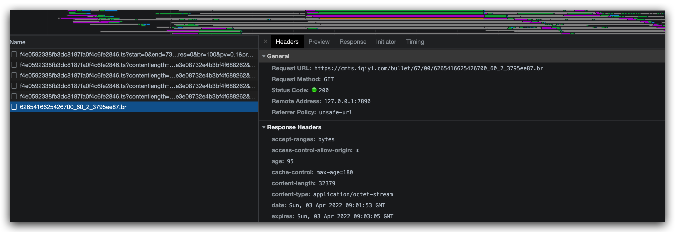Click the Name column header
675x232 pixels.
click(18, 42)
